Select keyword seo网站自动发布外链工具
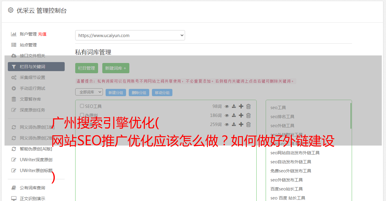 click(295, 153)
